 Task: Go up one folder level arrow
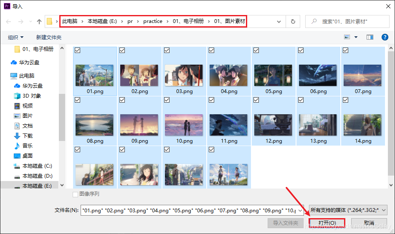pyautogui.click(x=39, y=22)
